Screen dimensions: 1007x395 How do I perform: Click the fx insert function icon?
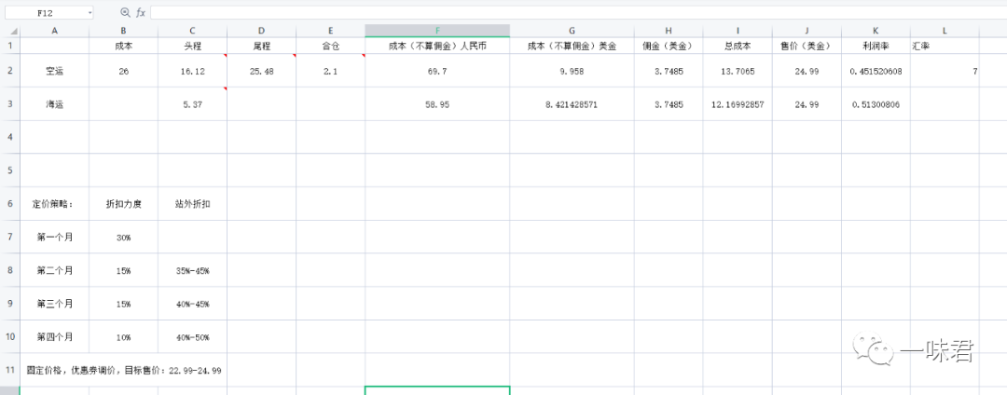click(141, 13)
